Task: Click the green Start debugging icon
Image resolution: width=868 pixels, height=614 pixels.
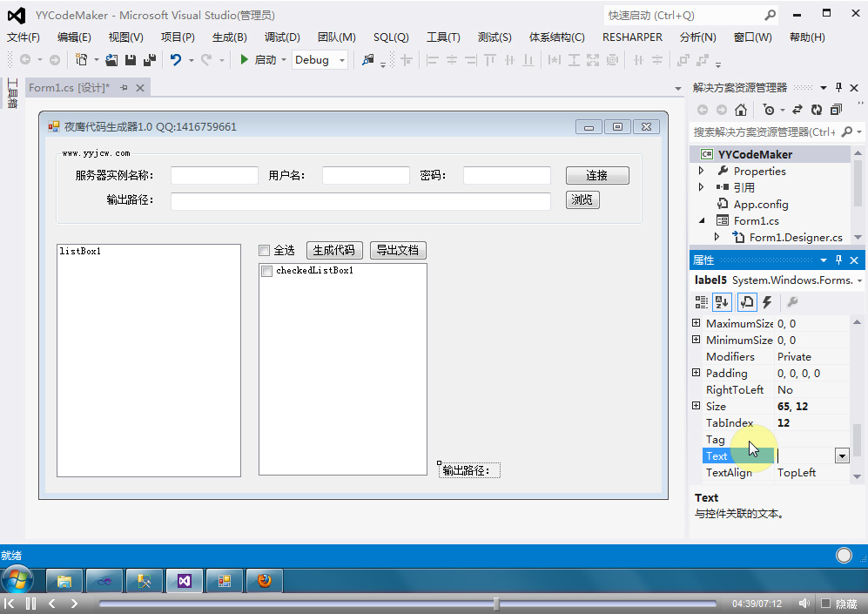Action: [244, 59]
